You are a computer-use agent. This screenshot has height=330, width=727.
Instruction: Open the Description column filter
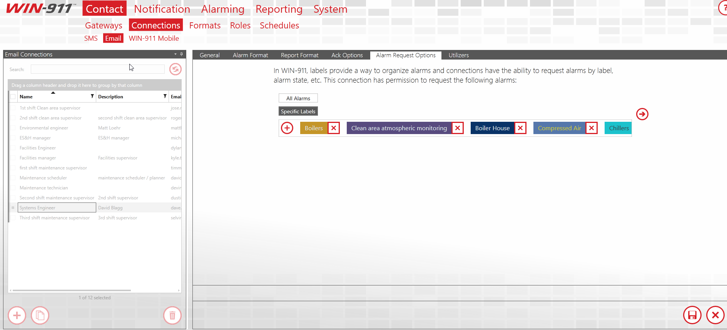165,96
